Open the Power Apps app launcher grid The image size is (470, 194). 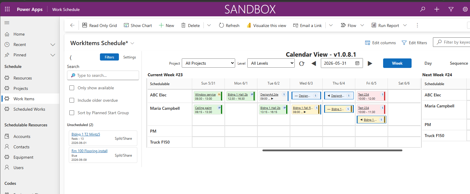coord(7,9)
